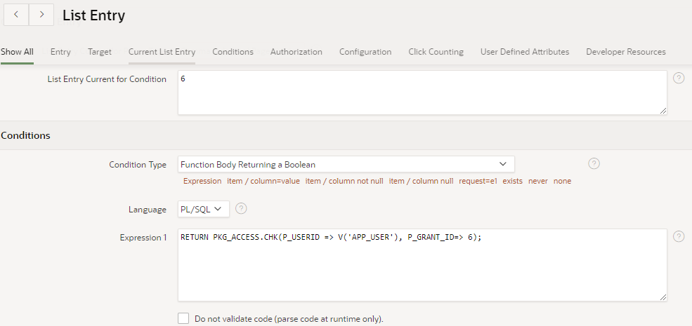Open help icon for Expression 1
692x326 pixels.
(679, 236)
